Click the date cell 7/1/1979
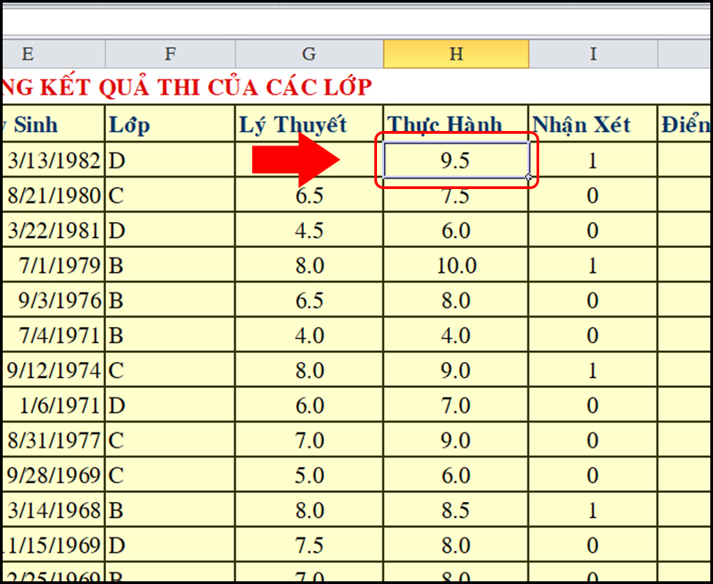The height and width of the screenshot is (584, 713). click(53, 267)
